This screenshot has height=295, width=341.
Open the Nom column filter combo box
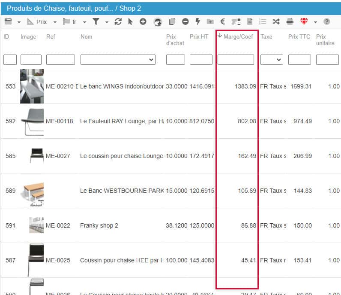118,60
